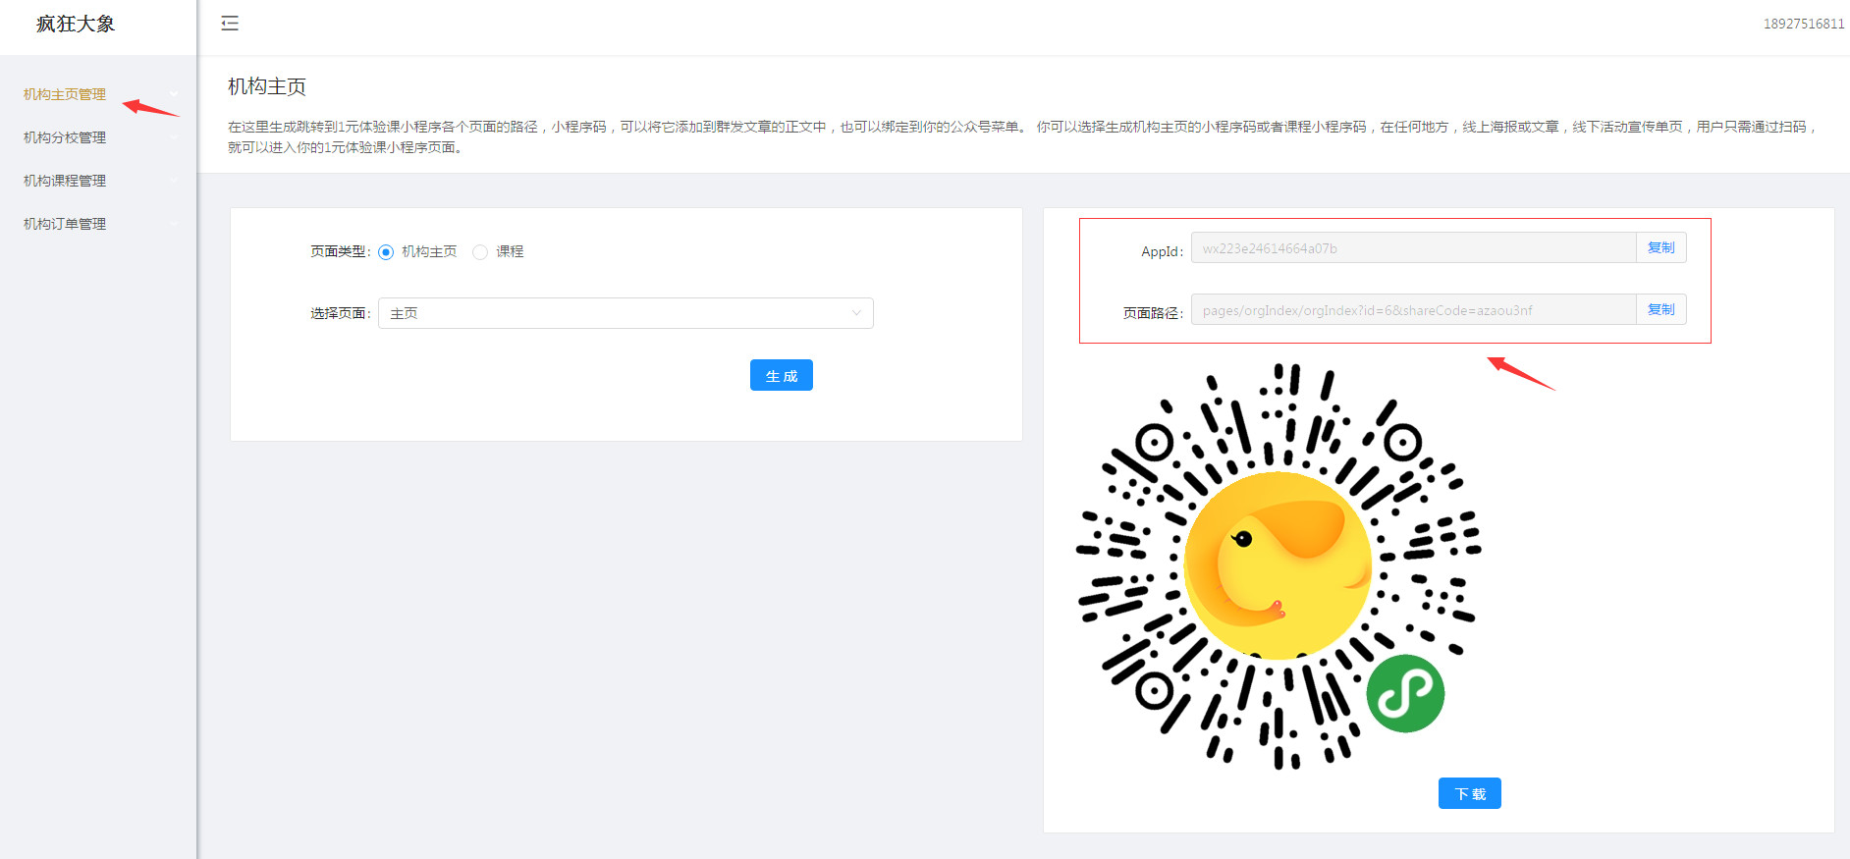Expand chevron beside 机构主页管理
This screenshot has width=1850, height=859.
[174, 94]
